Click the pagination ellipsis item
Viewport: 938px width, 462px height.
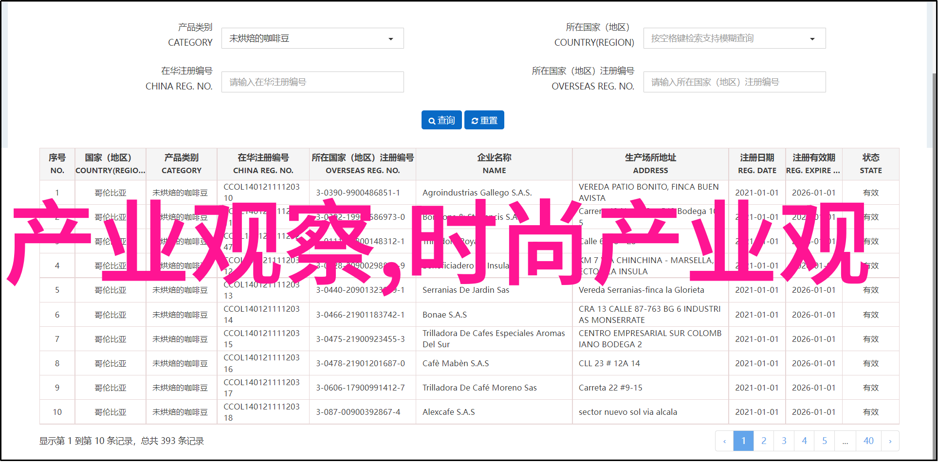click(x=846, y=441)
